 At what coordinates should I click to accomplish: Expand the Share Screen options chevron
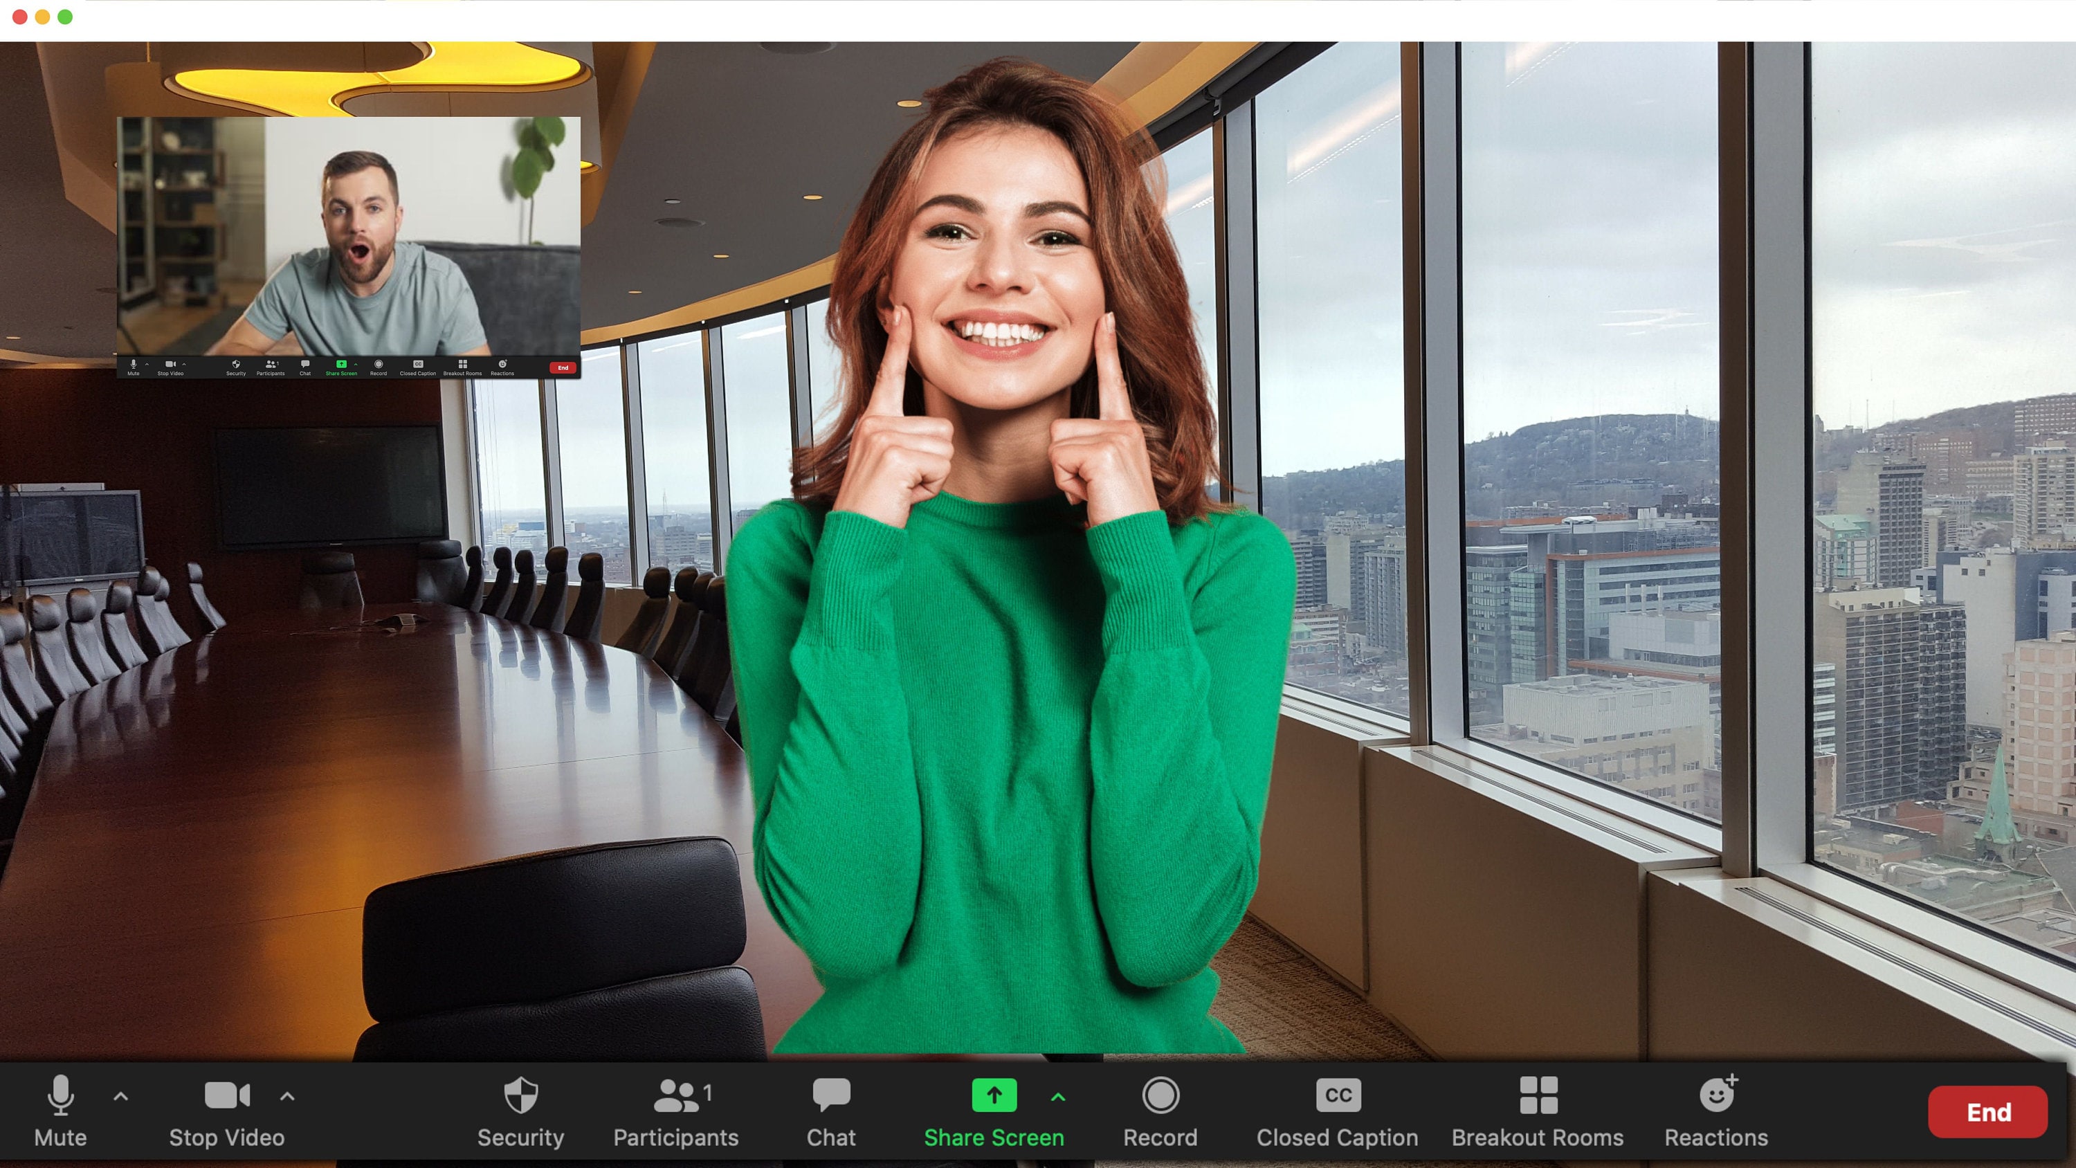(1057, 1096)
